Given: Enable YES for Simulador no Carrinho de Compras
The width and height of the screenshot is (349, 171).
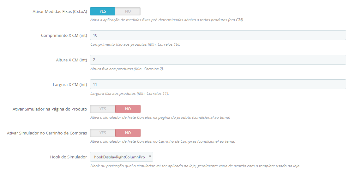Looking at the screenshot, I should pos(103,133).
